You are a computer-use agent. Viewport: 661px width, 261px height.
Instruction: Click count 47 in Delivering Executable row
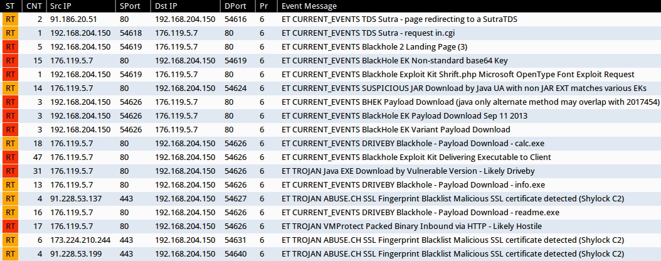[37, 157]
